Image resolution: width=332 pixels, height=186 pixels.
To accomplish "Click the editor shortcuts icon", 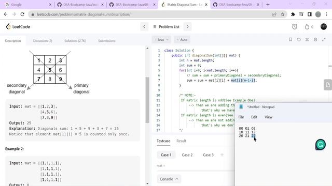I will 307,39.
